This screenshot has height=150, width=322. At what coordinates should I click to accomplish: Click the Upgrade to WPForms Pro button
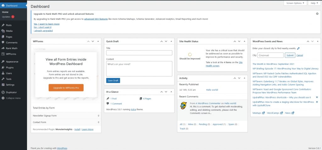[x=66, y=88]
